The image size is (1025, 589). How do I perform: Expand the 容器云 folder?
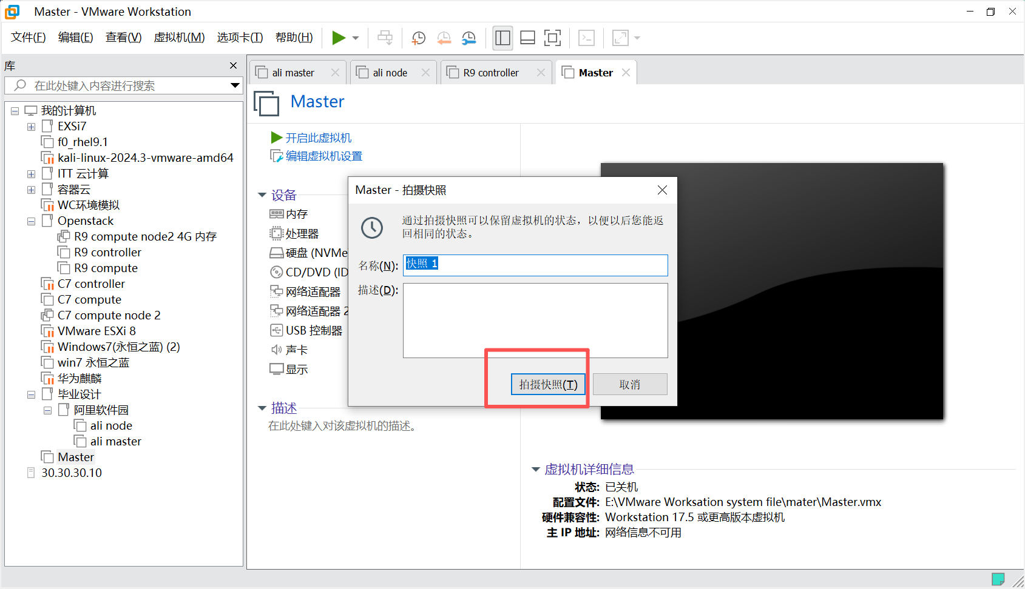(31, 190)
